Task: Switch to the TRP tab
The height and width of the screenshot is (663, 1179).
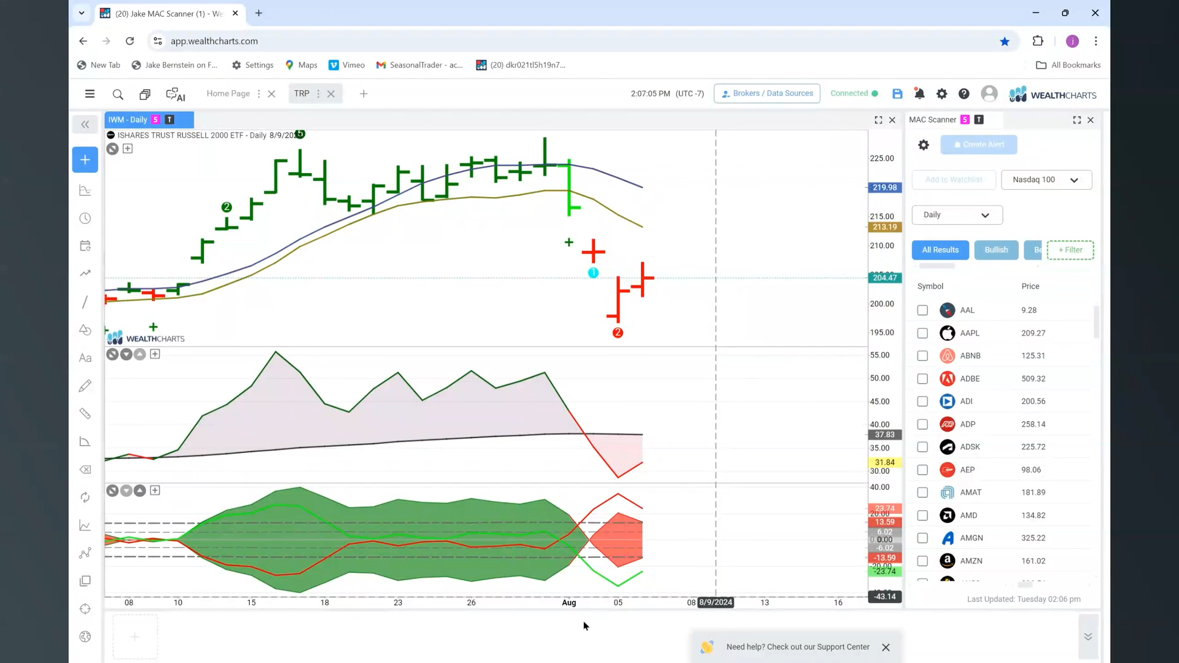Action: click(x=302, y=93)
